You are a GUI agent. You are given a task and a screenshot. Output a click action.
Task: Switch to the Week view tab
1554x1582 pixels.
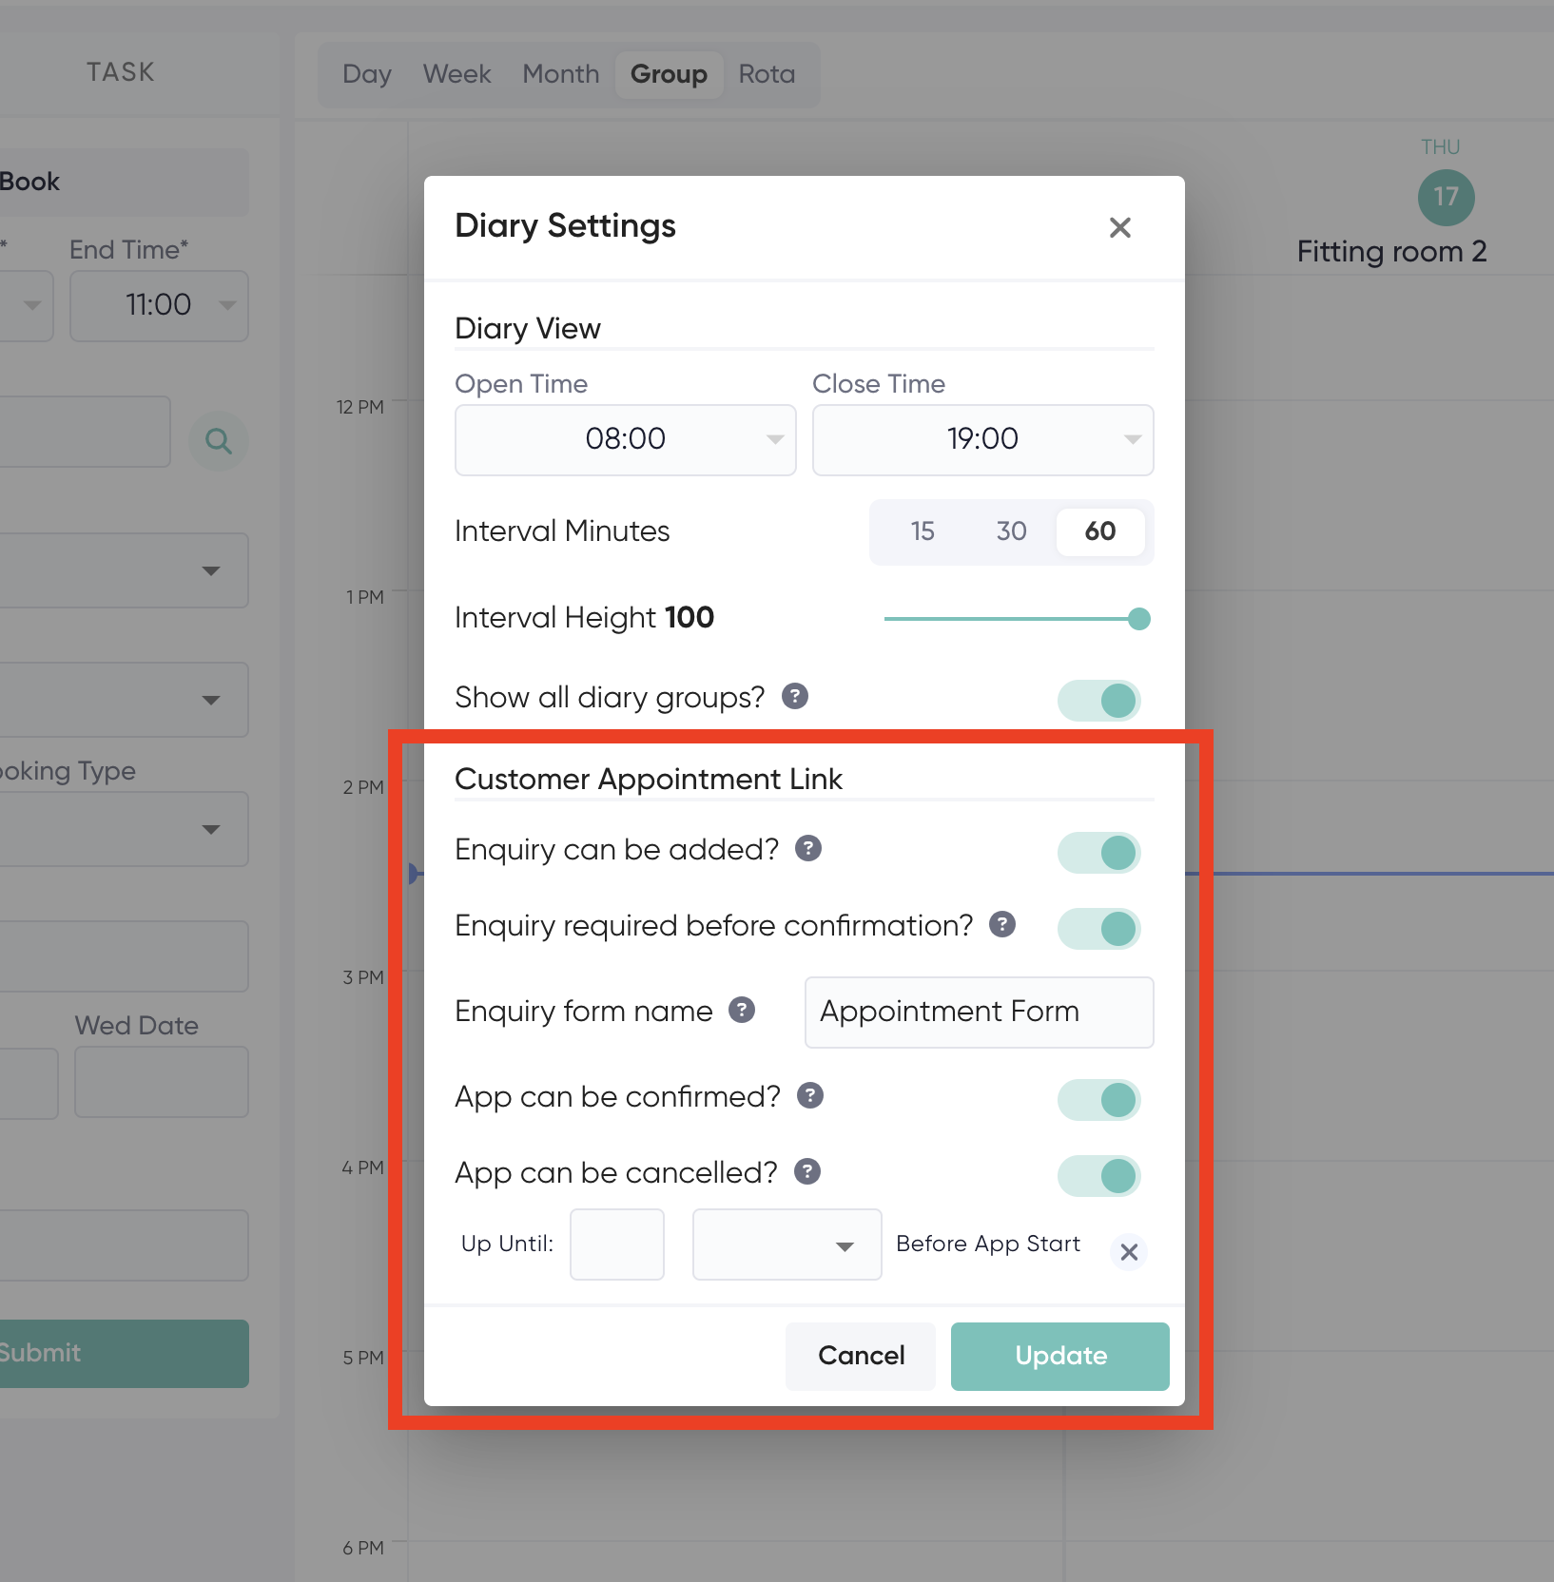click(x=456, y=74)
